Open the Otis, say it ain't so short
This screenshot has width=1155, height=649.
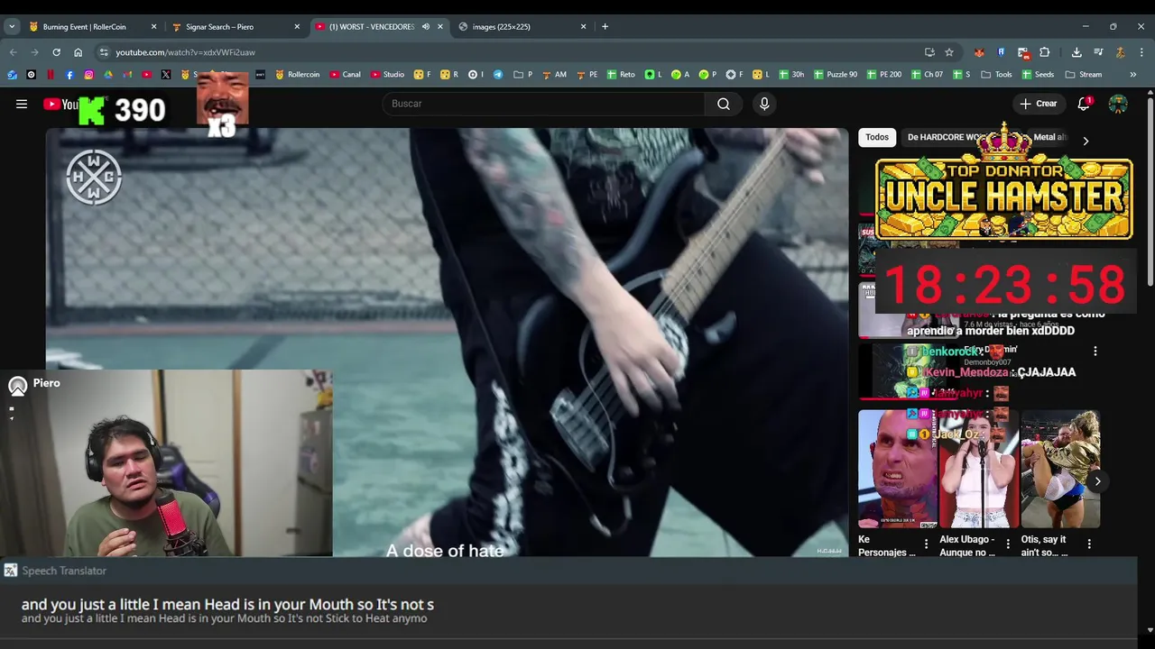point(1060,469)
